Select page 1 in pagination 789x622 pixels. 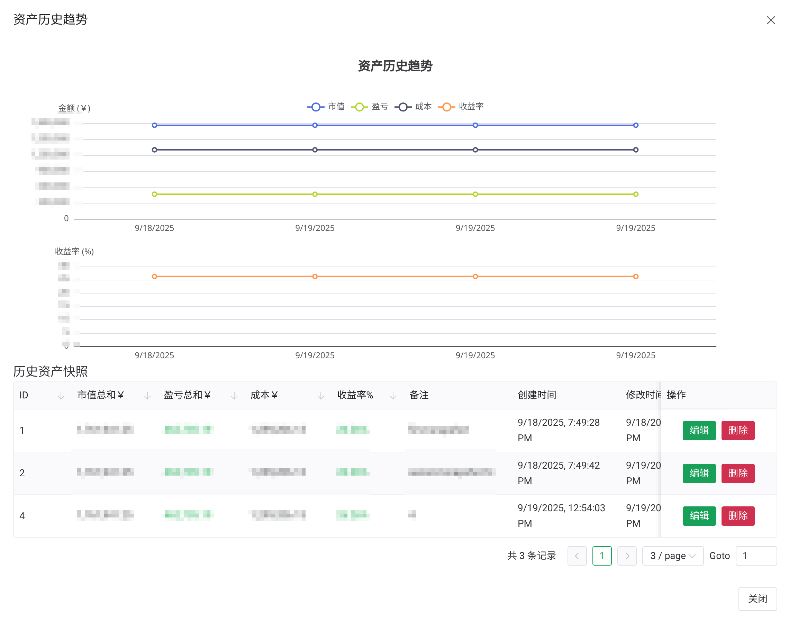601,556
